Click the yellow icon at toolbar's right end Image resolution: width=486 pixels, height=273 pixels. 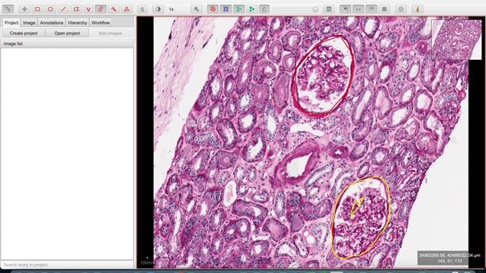point(418,9)
